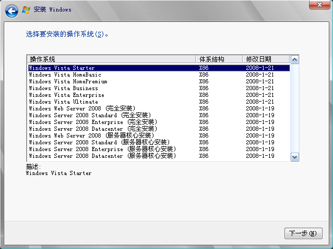Image resolution: width=333 pixels, height=249 pixels.
Task: Click description text under 描述 label
Action: 58,173
